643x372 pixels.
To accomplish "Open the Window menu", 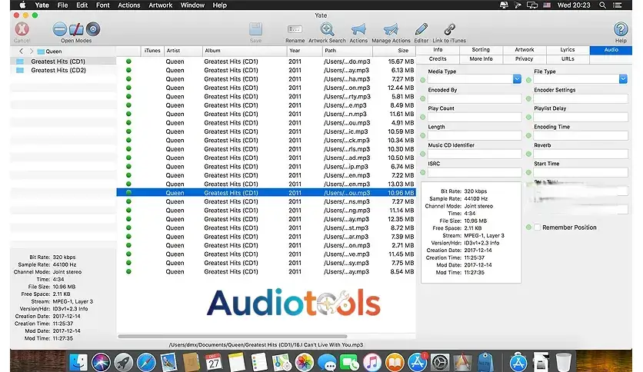I will [192, 5].
